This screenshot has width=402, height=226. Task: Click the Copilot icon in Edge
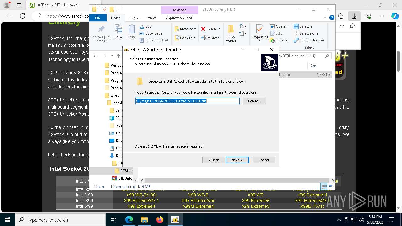click(395, 16)
